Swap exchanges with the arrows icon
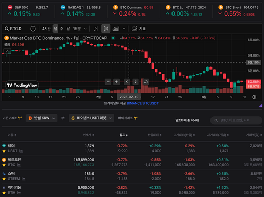This screenshot has height=197, width=264. (x=63, y=118)
